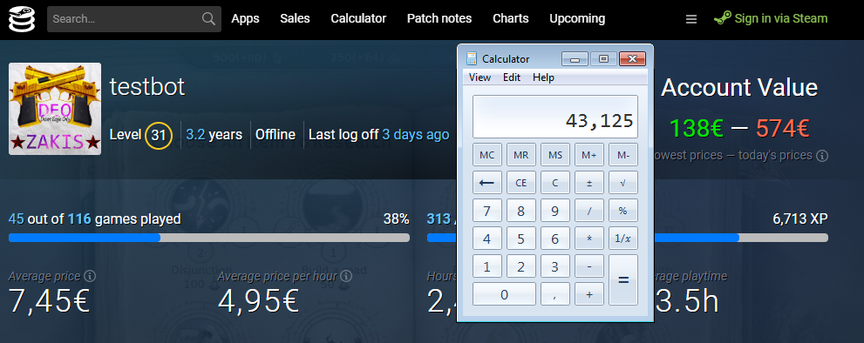
Task: Click the MC memory clear button
Action: click(487, 155)
